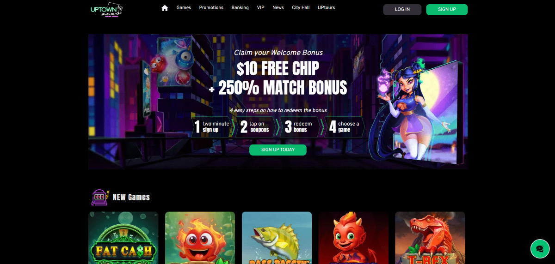Image resolution: width=555 pixels, height=264 pixels.
Task: Open UPtours from the navigation bar
Action: tap(326, 8)
